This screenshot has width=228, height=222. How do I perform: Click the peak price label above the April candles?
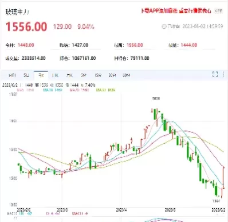(x=156, y=98)
